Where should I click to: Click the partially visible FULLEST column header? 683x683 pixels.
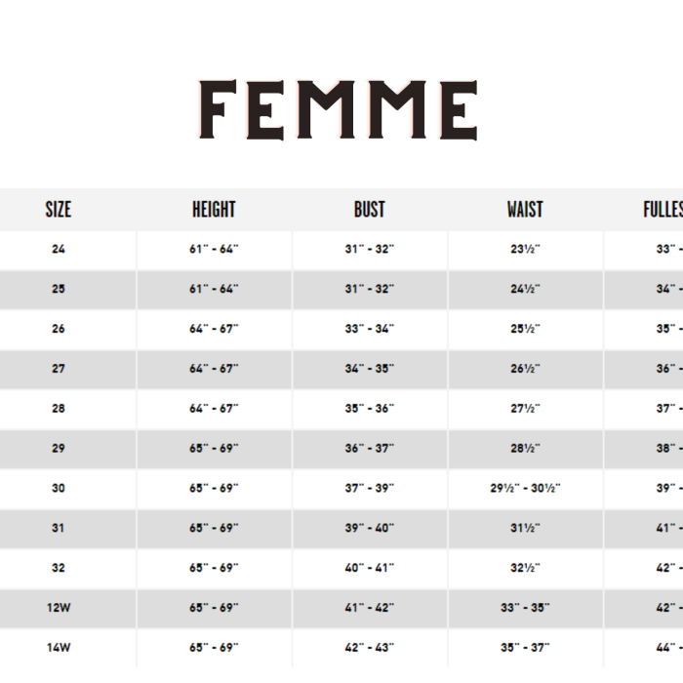[x=663, y=210]
